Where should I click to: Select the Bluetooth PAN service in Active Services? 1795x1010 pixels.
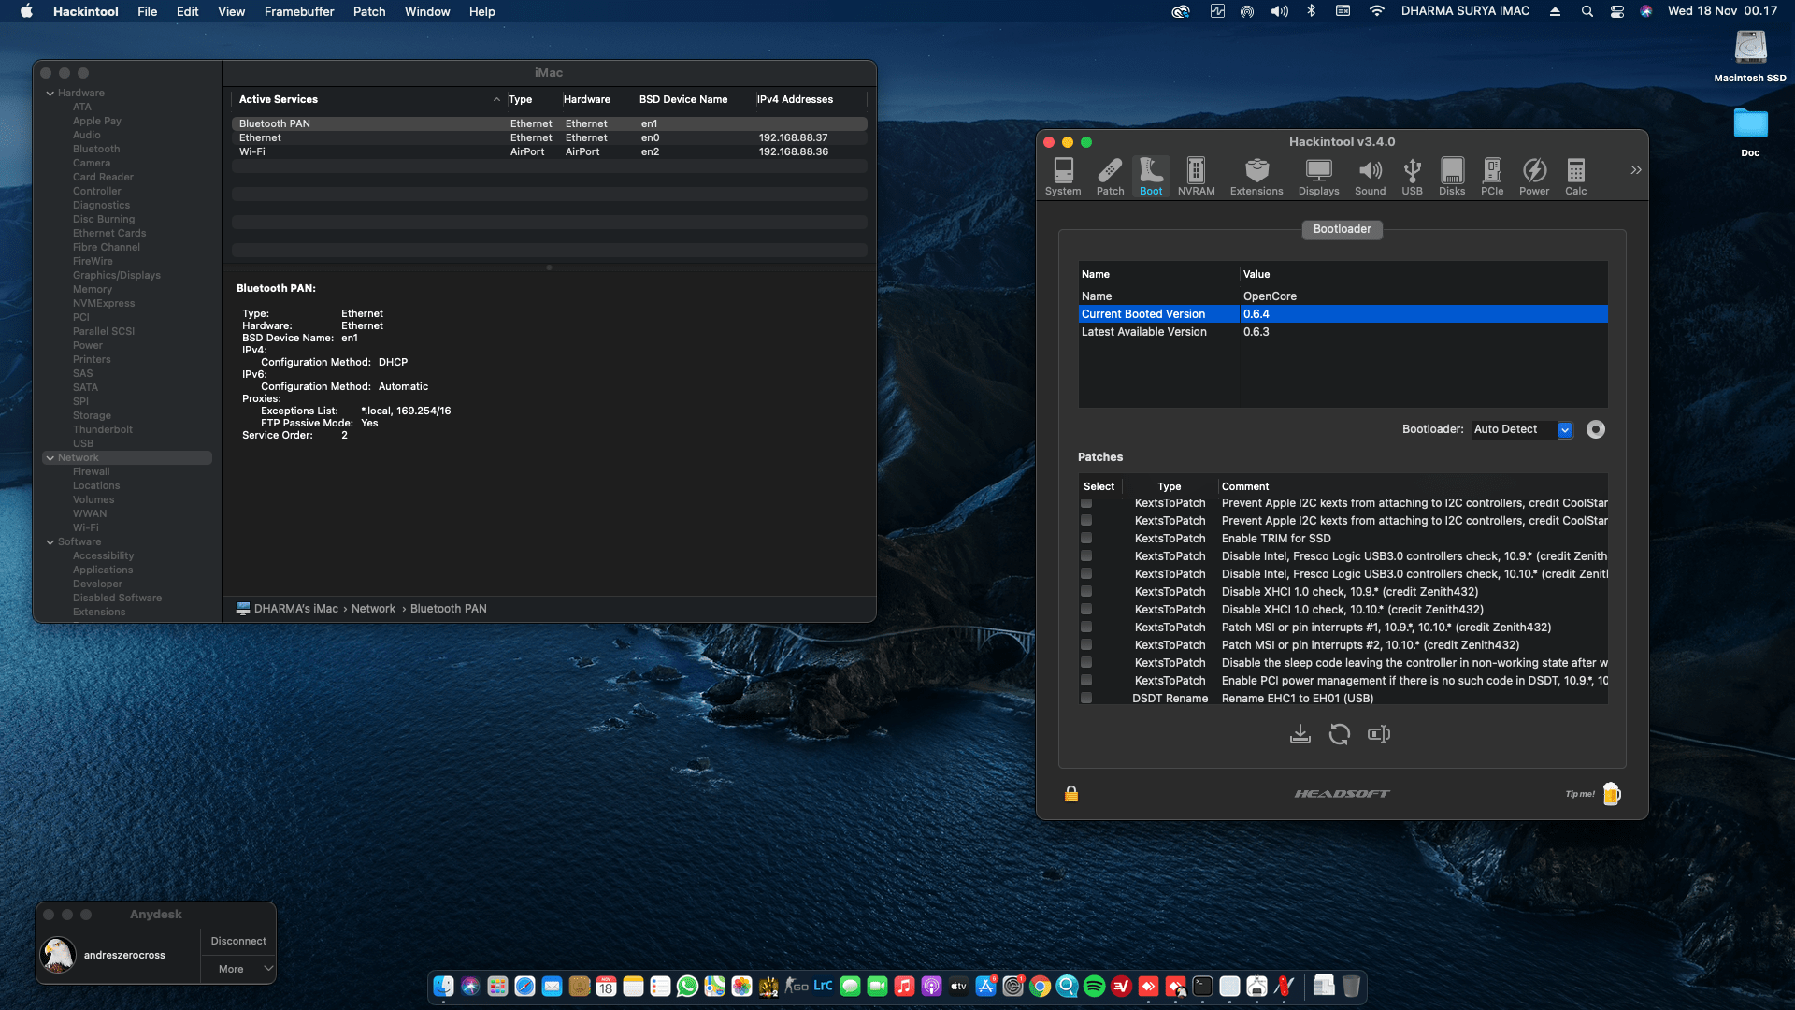tap(274, 123)
